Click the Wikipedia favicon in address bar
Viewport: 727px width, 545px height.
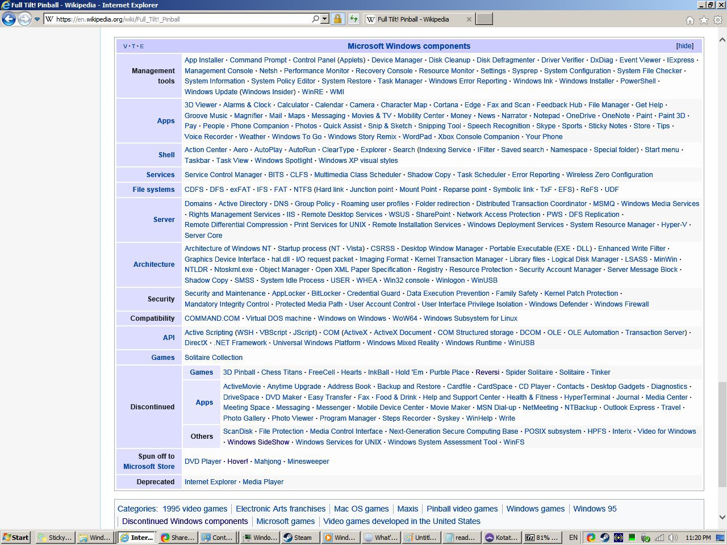coord(49,19)
